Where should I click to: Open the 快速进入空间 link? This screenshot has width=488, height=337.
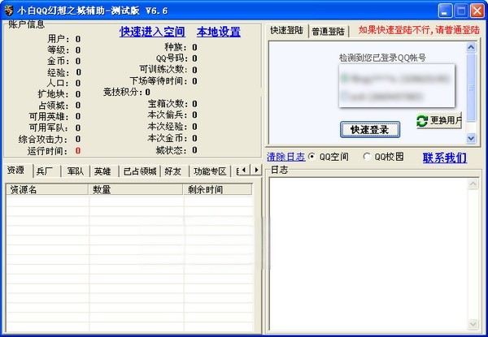[x=152, y=32]
